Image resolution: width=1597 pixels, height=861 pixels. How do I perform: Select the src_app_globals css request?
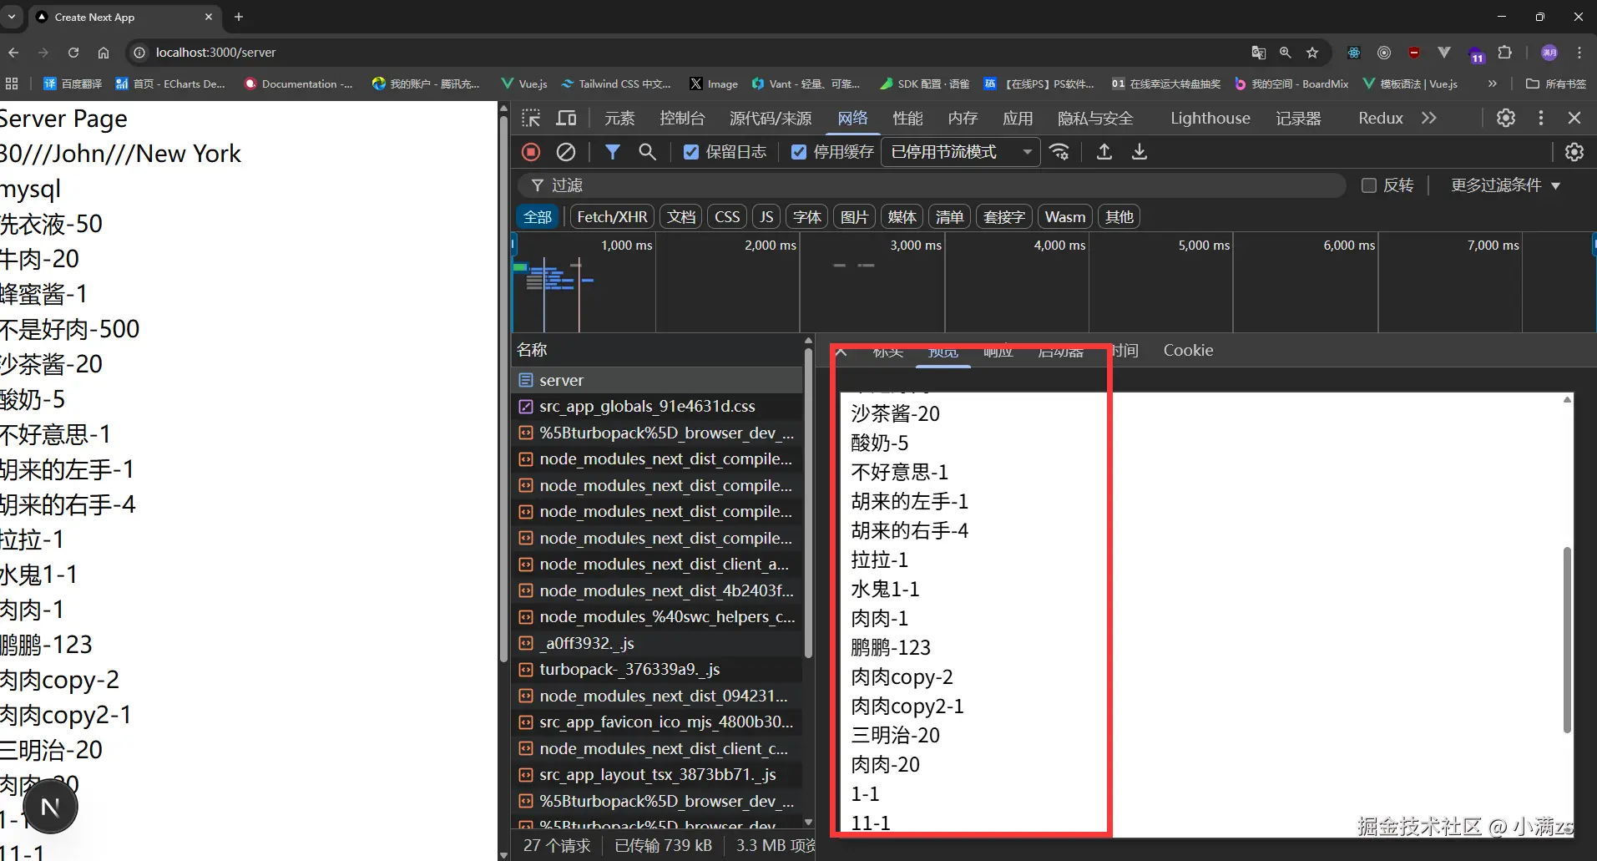click(x=647, y=407)
